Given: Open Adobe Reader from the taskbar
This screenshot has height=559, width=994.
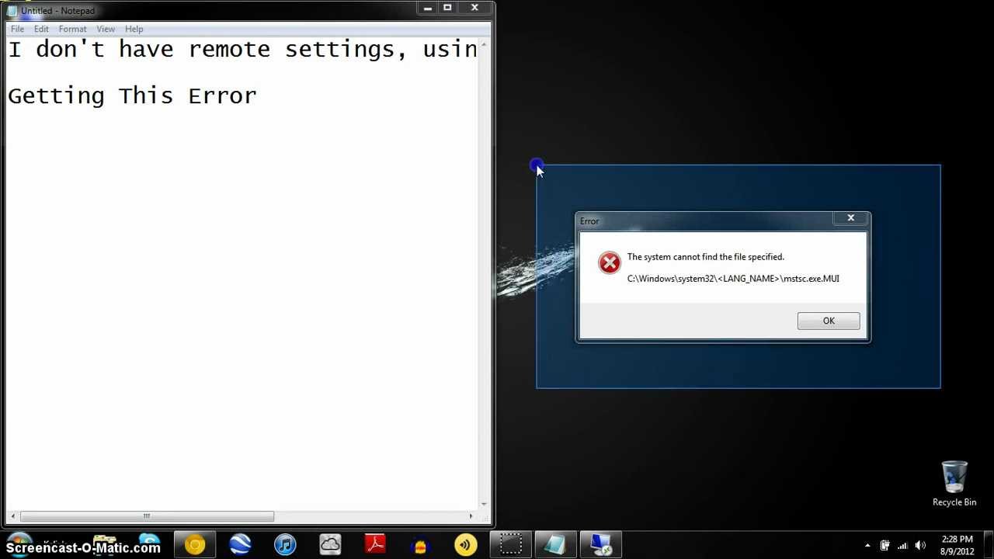Looking at the screenshot, I should click(375, 545).
